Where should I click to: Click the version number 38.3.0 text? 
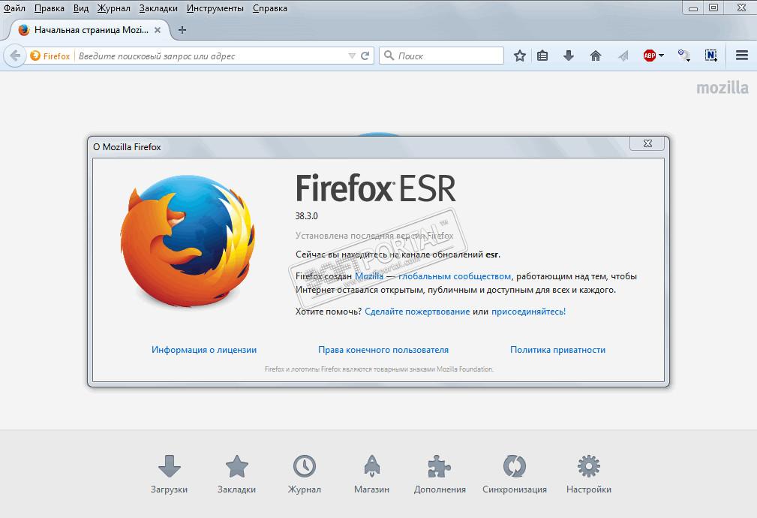pos(307,216)
